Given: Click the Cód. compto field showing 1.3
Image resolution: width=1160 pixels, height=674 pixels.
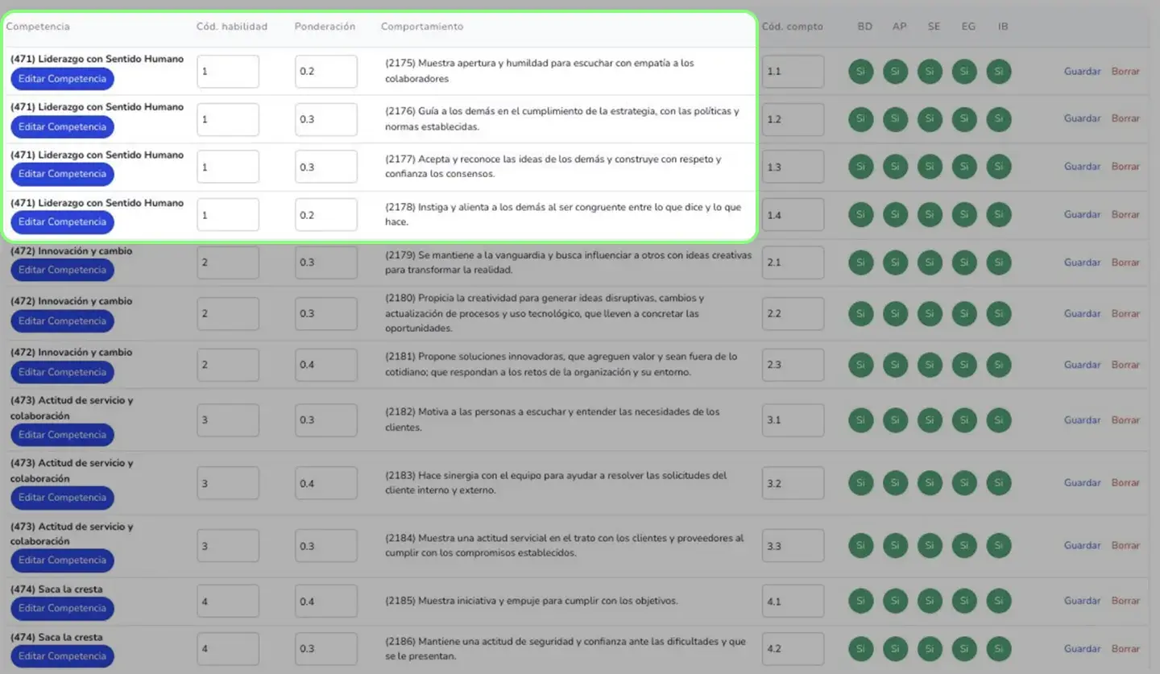Looking at the screenshot, I should [793, 167].
